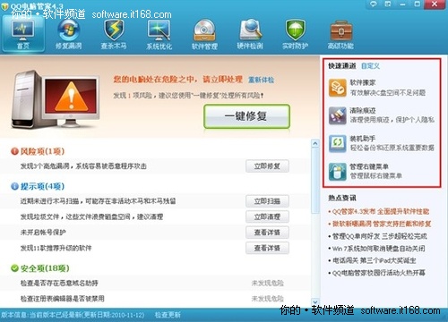
Task: Click row 检查注册表编辑器是否被禁用
Action: [63, 299]
